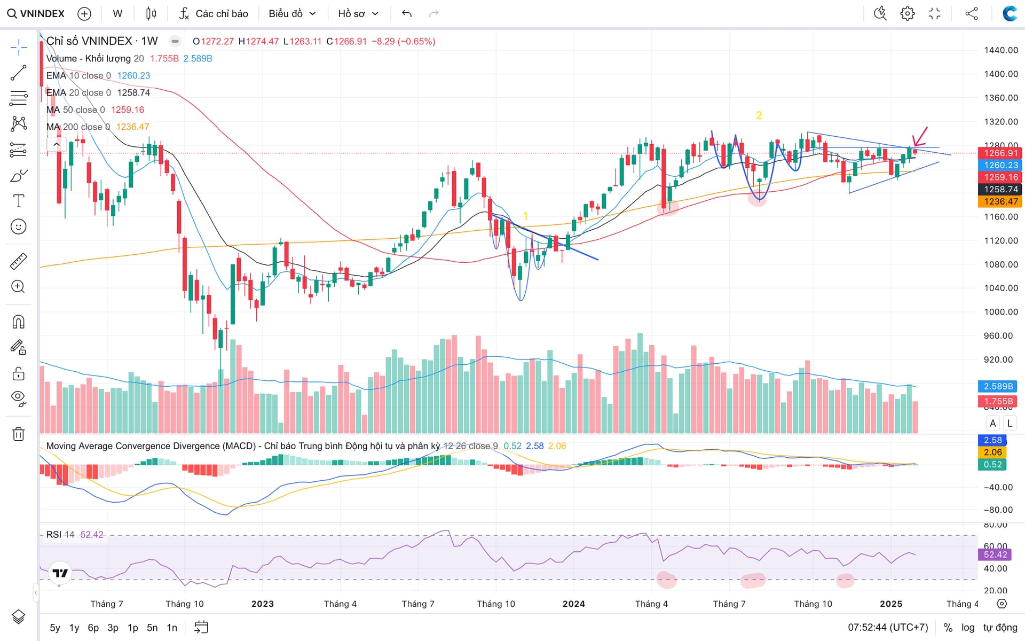The height and width of the screenshot is (641, 1025).
Task: Click the 1266.91 current price label
Action: (x=1000, y=153)
